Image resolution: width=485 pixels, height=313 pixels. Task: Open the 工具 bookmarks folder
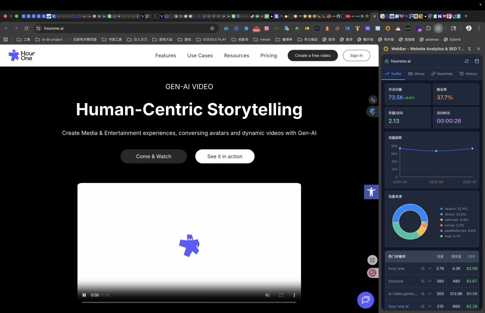point(23,39)
